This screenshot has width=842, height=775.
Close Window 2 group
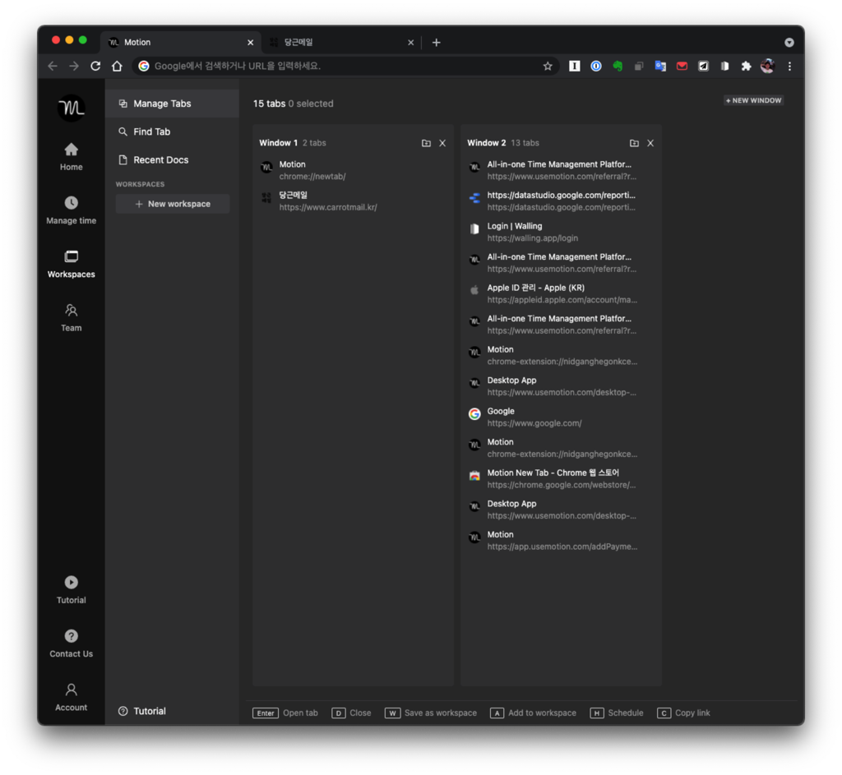coord(650,143)
